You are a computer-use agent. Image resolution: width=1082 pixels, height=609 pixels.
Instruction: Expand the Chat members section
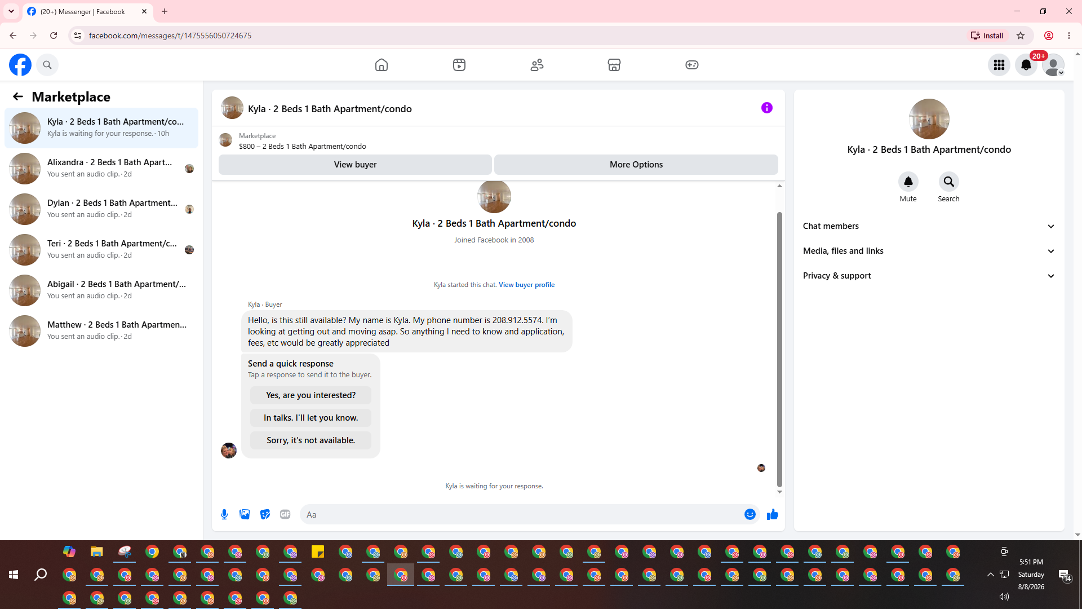929,226
